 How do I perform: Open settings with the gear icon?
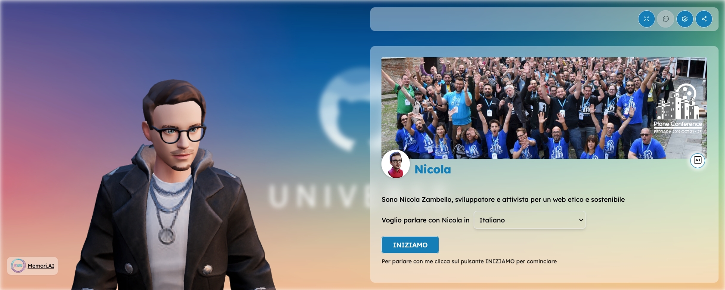(x=685, y=19)
